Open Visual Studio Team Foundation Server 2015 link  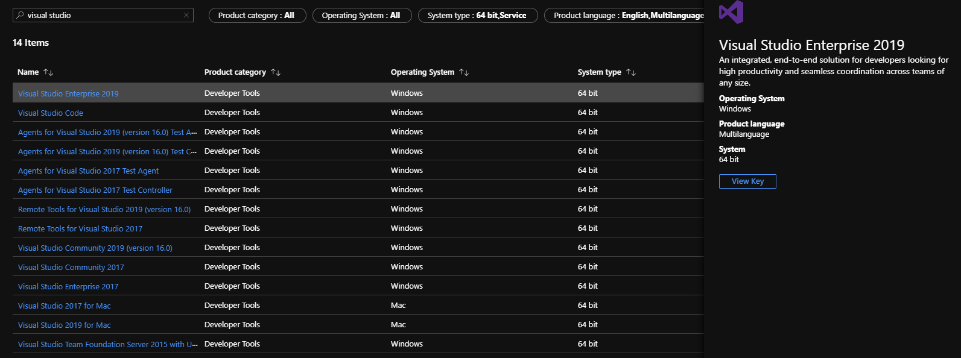[x=108, y=344]
